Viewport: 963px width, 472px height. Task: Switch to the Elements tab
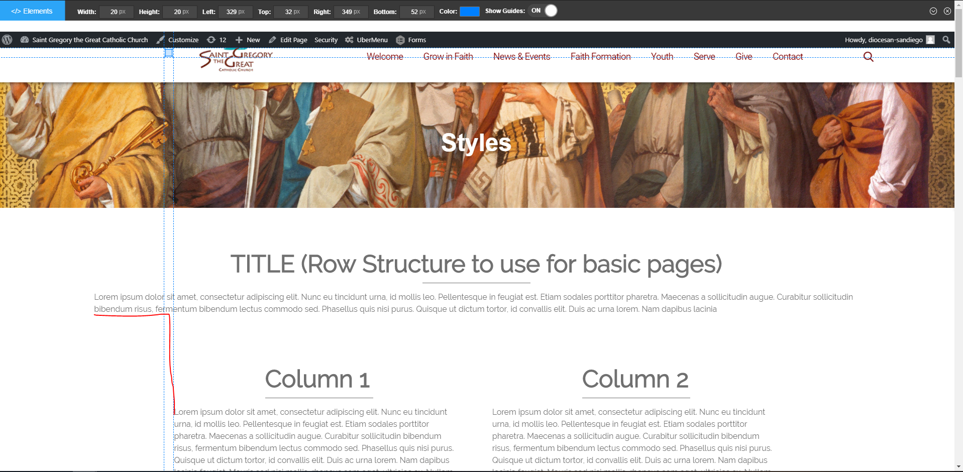(32, 11)
